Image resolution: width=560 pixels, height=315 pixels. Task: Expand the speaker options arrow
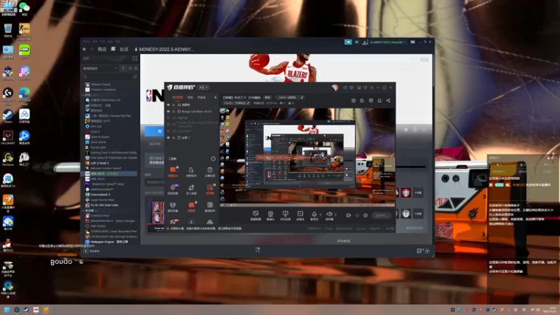[335, 215]
